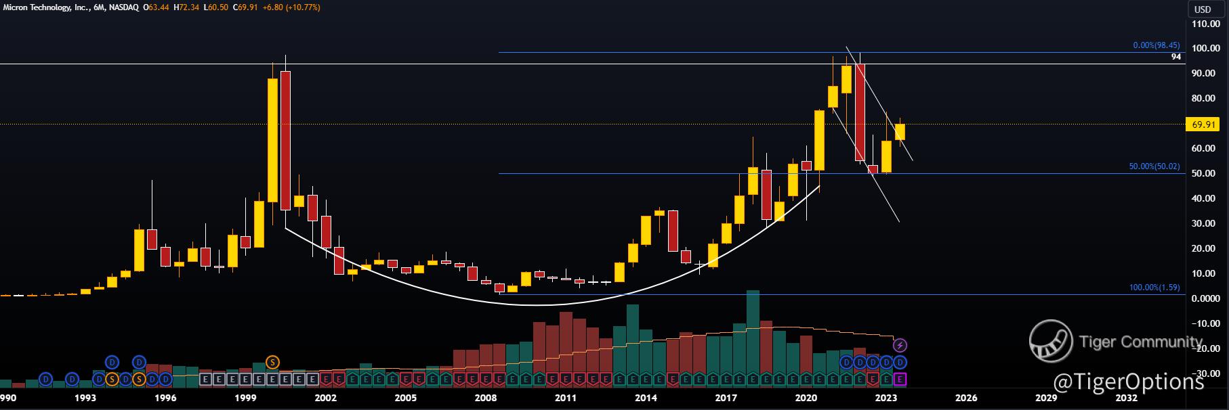This screenshot has height=410, width=1229.
Task: Select the 100.00%(1.59) Fibonacci level label
Action: pyautogui.click(x=1154, y=288)
